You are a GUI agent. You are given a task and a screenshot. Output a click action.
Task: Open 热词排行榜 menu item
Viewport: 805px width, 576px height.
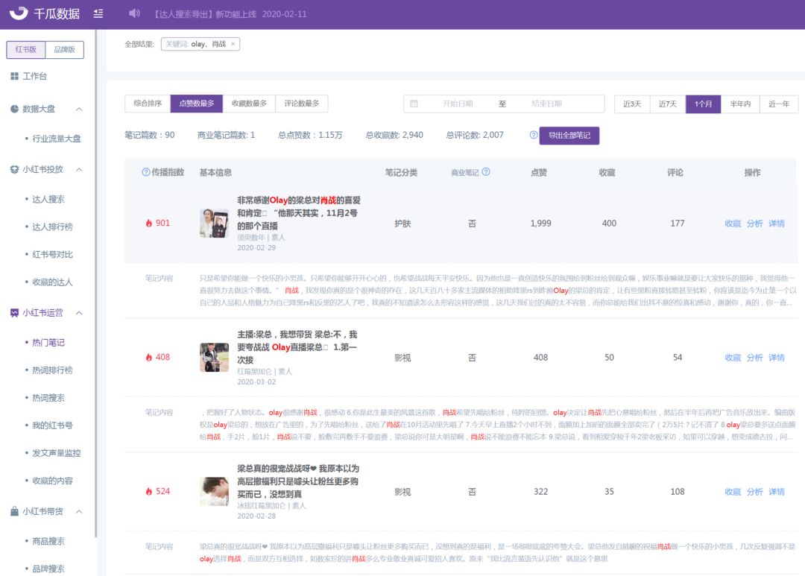tap(52, 370)
